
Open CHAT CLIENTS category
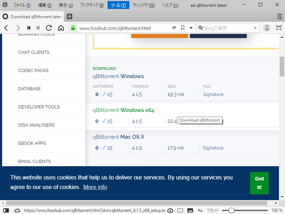(x=34, y=52)
